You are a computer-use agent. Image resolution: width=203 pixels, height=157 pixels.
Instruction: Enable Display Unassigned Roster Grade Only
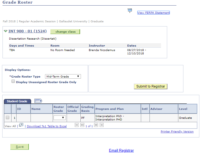tap(13, 81)
